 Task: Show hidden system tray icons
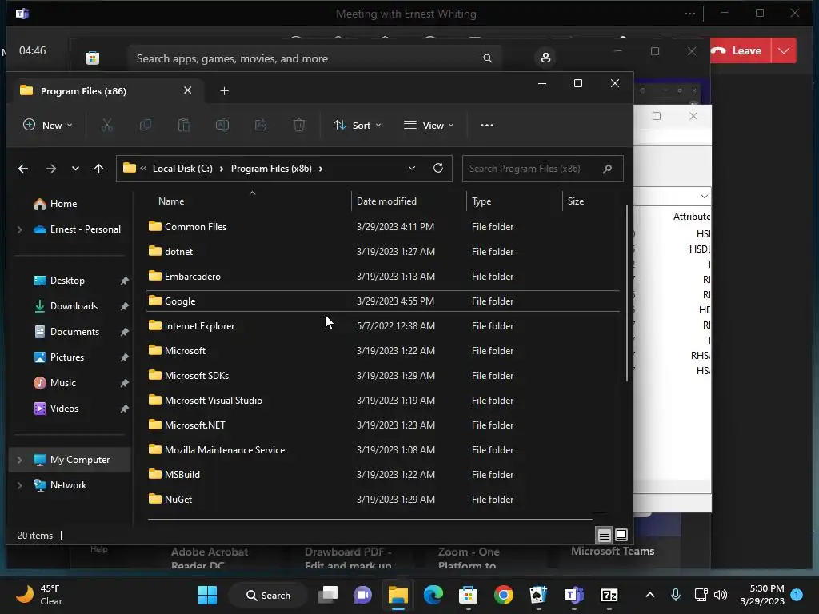coord(649,595)
